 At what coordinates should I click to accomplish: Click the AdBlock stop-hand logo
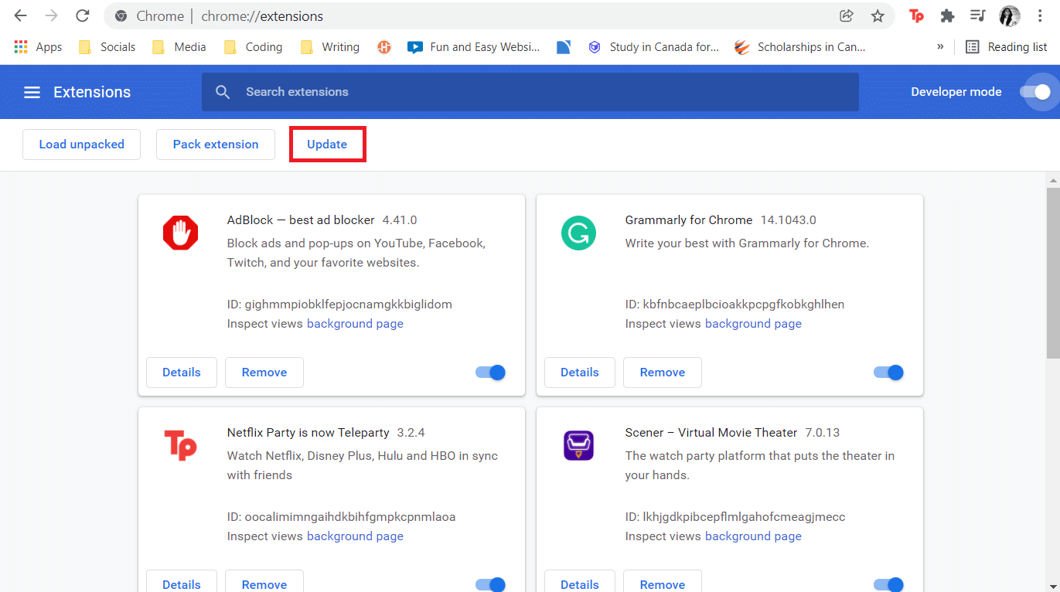click(180, 233)
